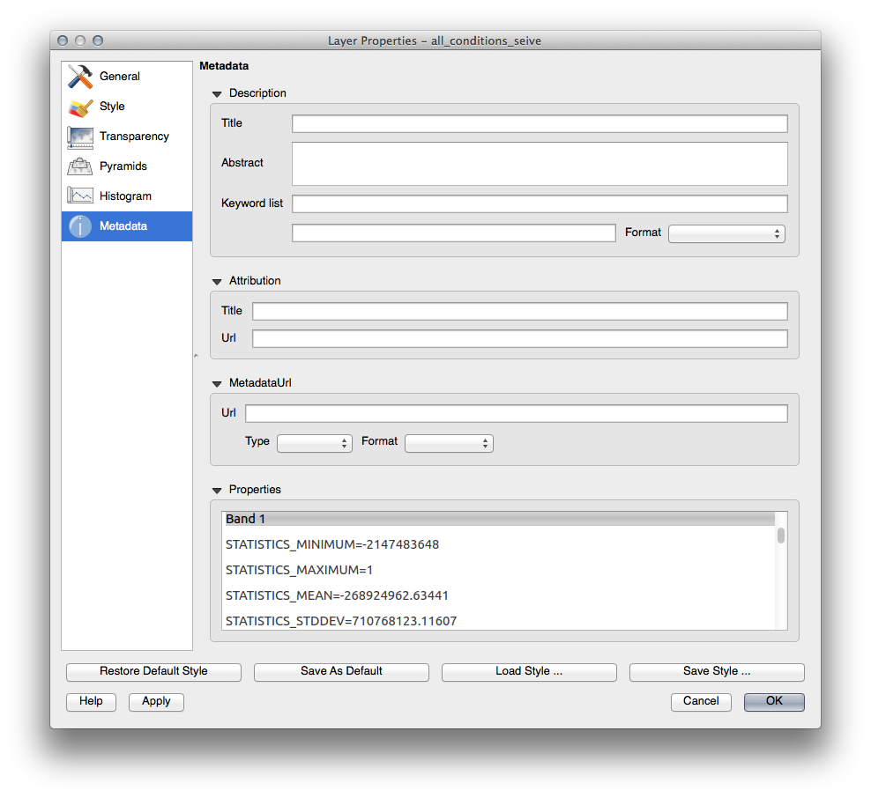This screenshot has height=798, width=871.
Task: Click the Pyramids icon
Action: pyautogui.click(x=80, y=166)
